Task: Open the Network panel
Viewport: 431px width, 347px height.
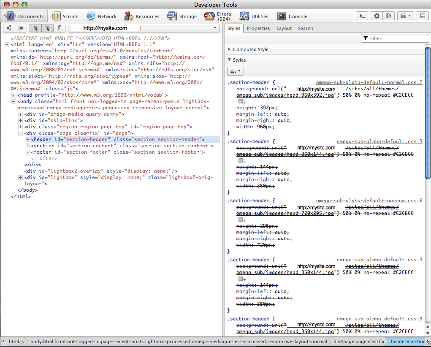Action: [x=102, y=16]
